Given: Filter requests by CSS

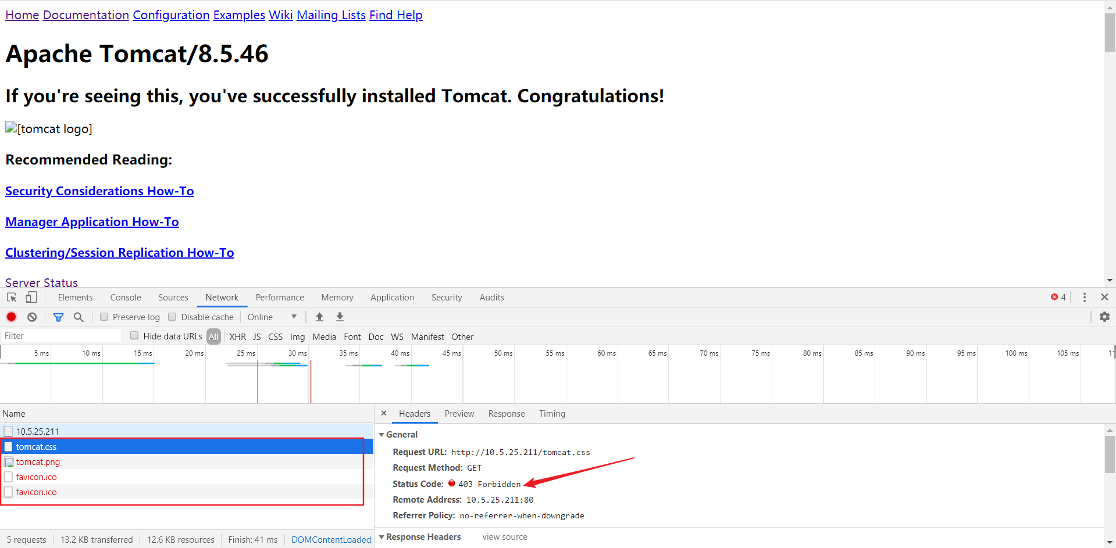Looking at the screenshot, I should [275, 336].
